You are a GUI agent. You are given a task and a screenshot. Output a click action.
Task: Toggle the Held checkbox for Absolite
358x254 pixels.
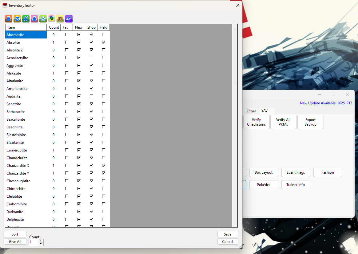(104, 42)
